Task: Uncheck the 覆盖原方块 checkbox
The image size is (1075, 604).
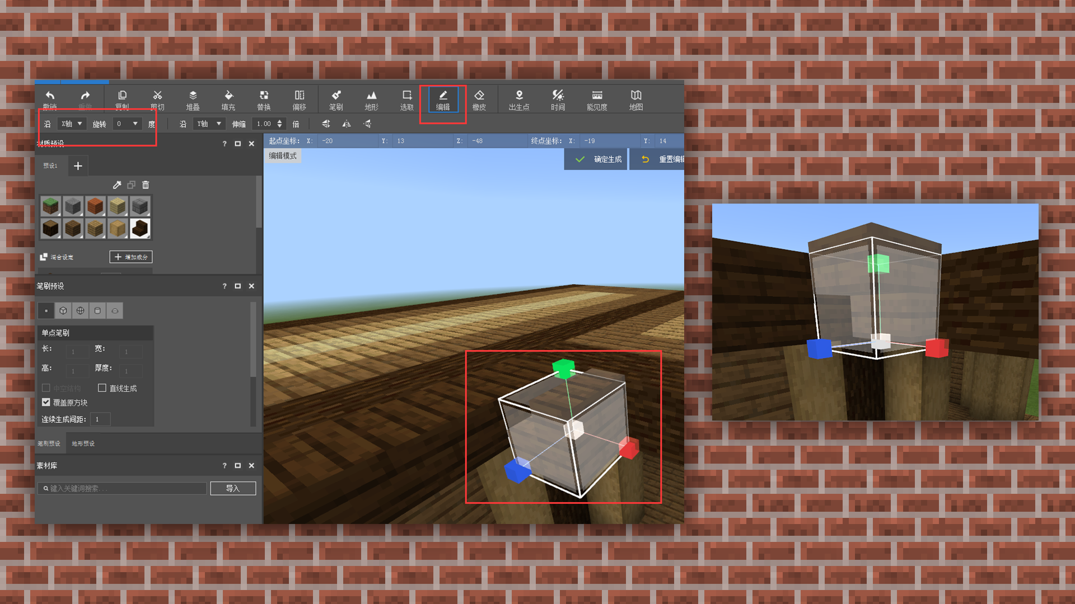Action: (x=46, y=402)
